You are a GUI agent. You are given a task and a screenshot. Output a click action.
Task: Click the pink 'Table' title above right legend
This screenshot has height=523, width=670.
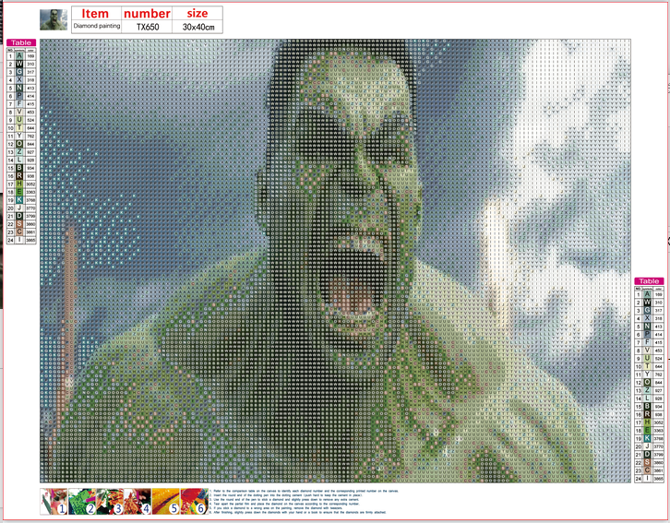tap(649, 281)
